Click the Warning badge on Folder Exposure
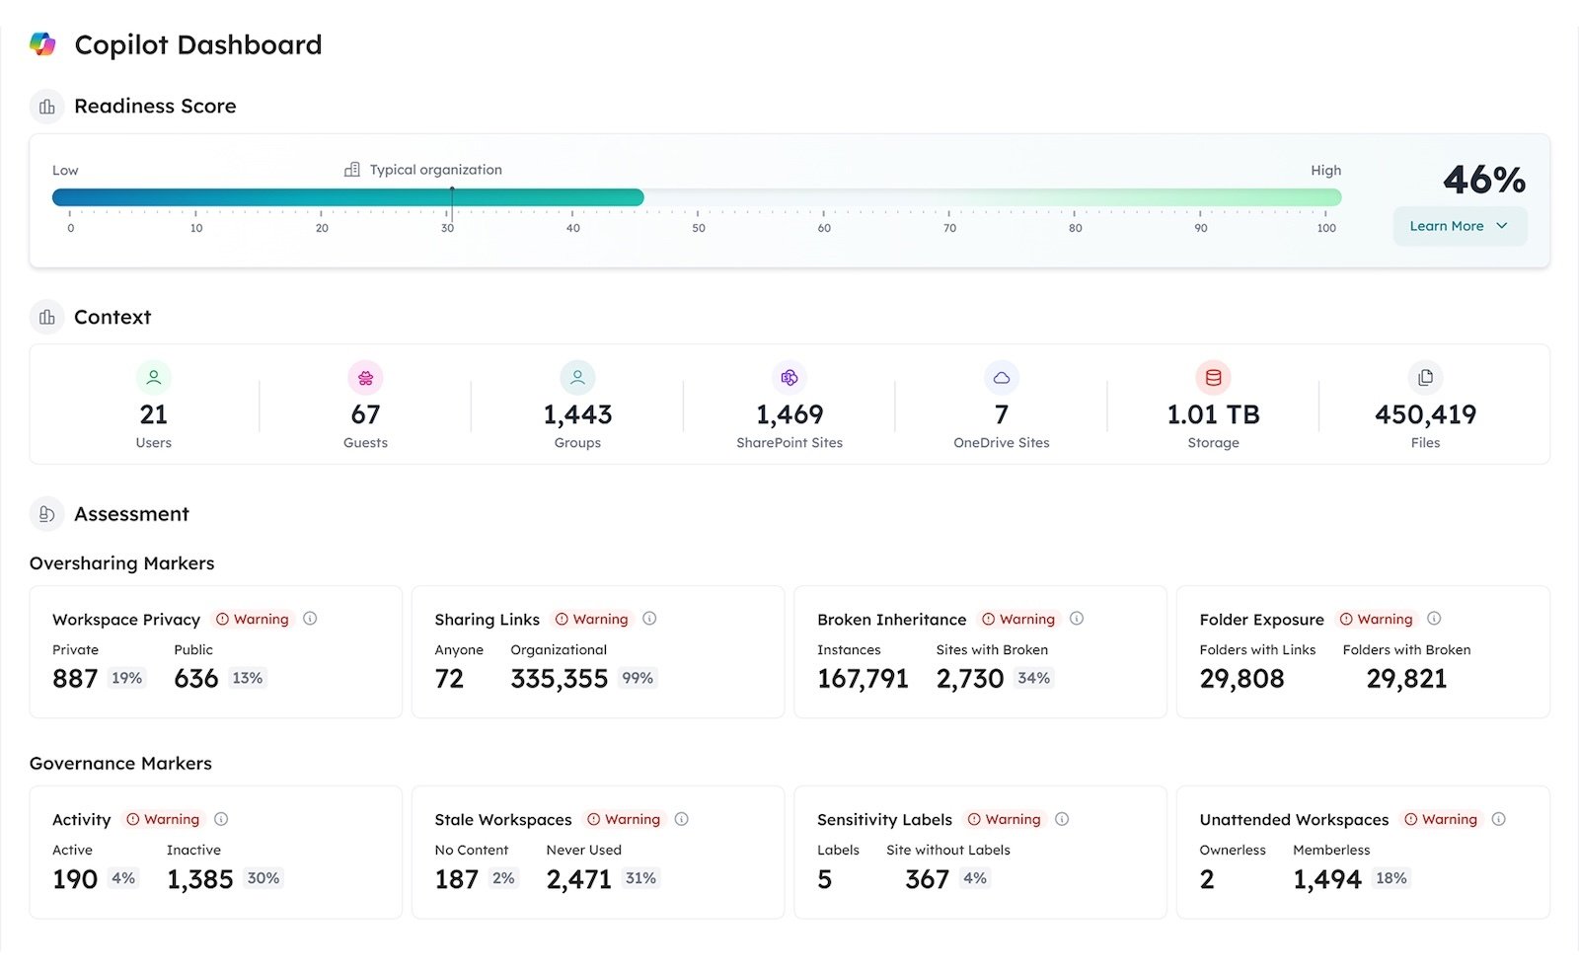Screen dimensions: 1579x969 click(x=1376, y=619)
